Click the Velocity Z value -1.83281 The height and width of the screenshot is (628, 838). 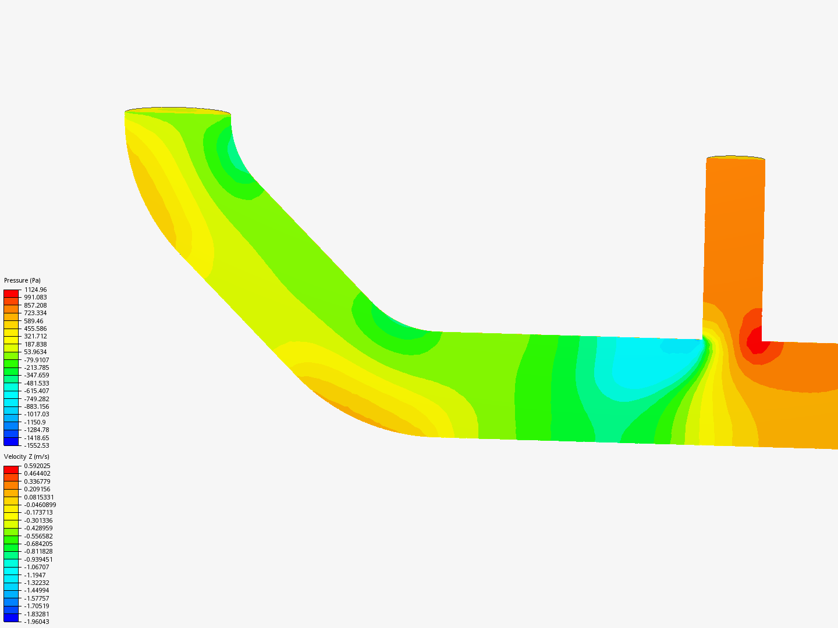click(37, 614)
